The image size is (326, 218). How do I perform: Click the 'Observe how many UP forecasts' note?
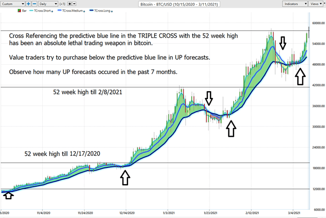(93, 72)
